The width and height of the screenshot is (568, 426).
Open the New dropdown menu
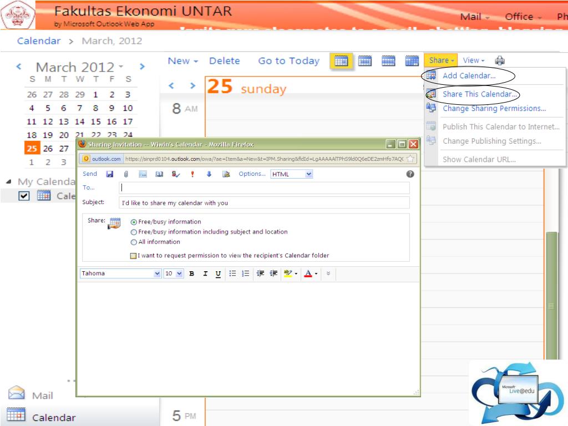coord(183,61)
